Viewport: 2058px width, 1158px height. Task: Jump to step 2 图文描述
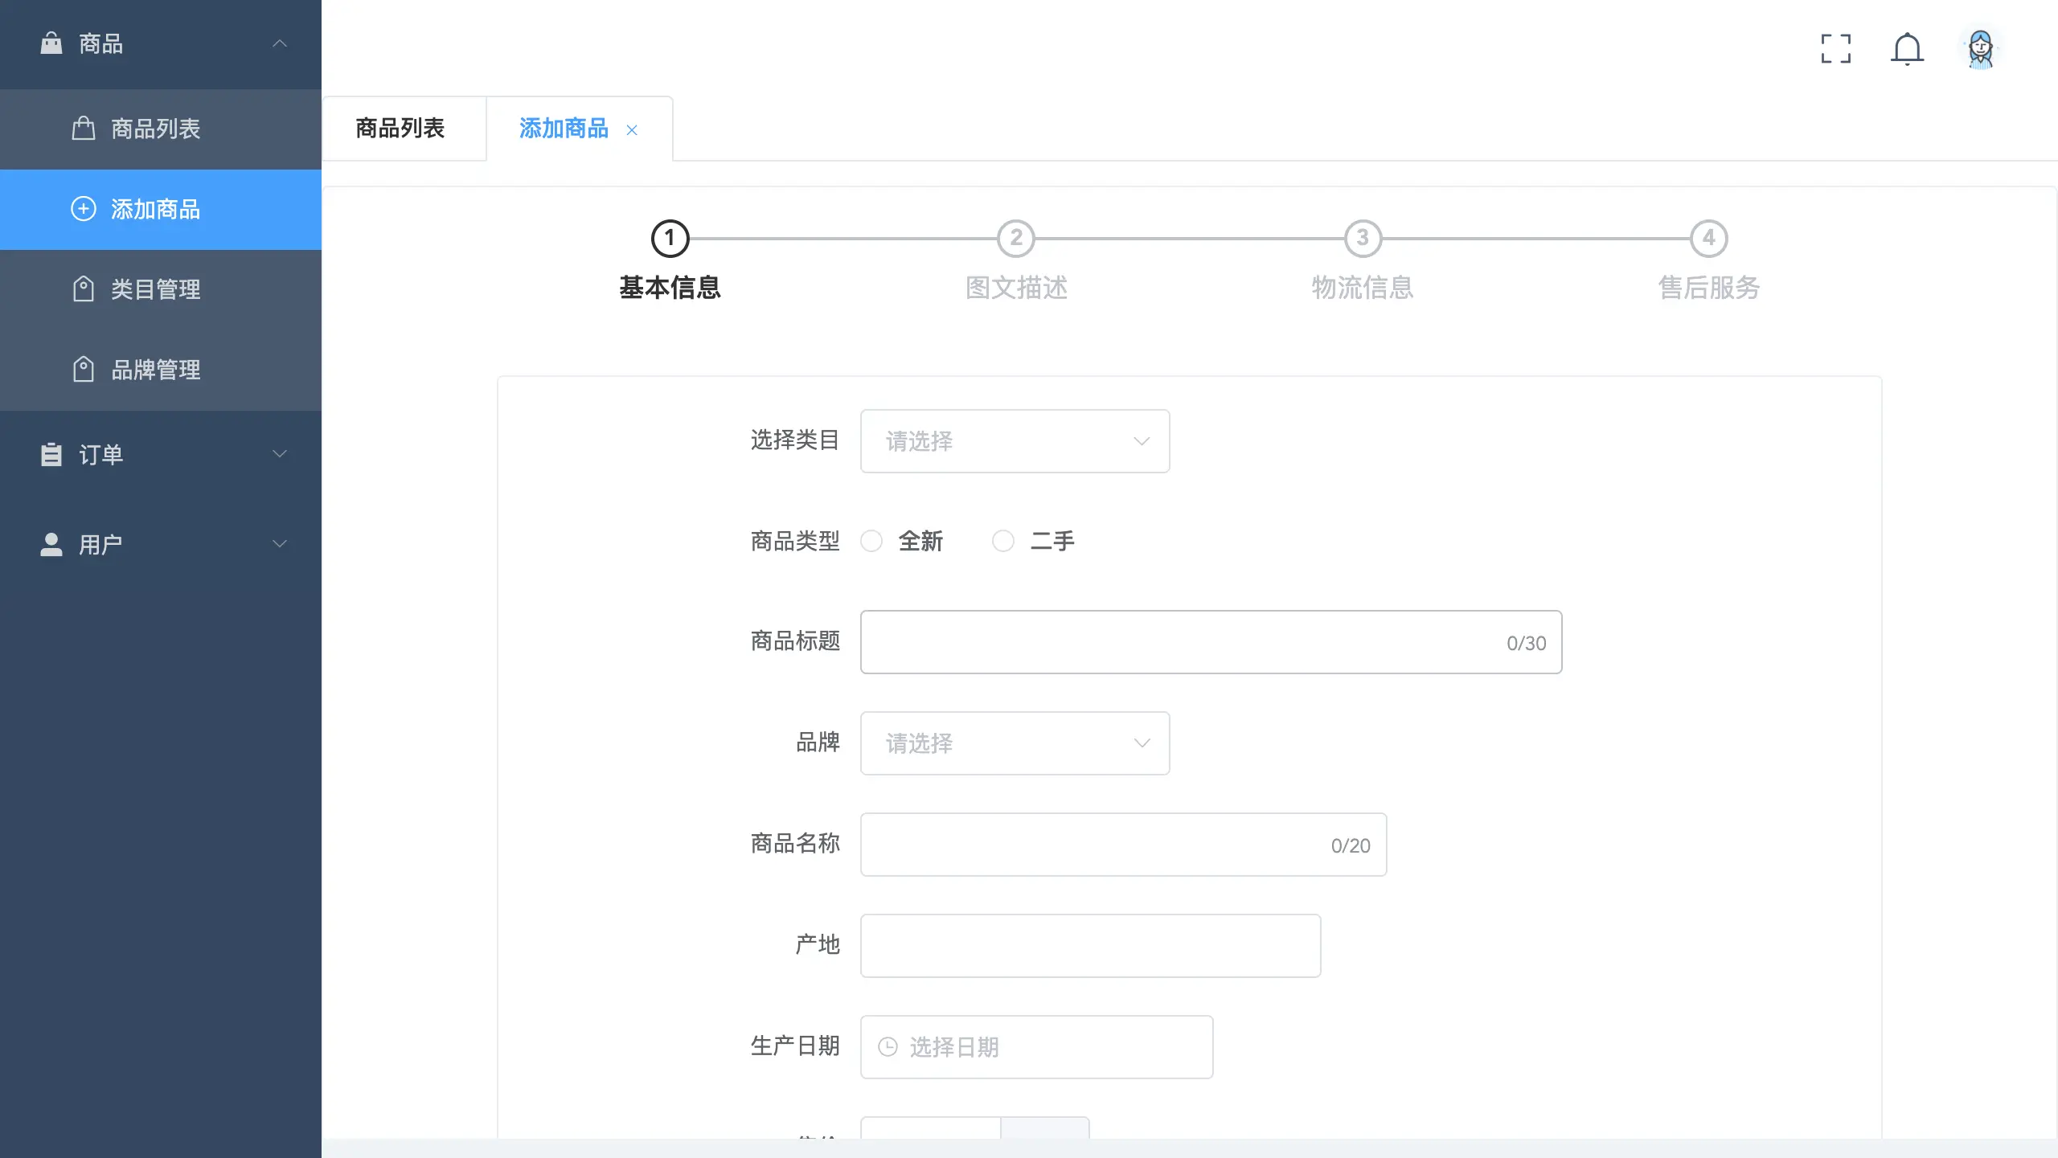tap(1016, 238)
